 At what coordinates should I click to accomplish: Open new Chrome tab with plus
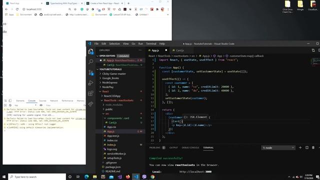tap(128, 3)
